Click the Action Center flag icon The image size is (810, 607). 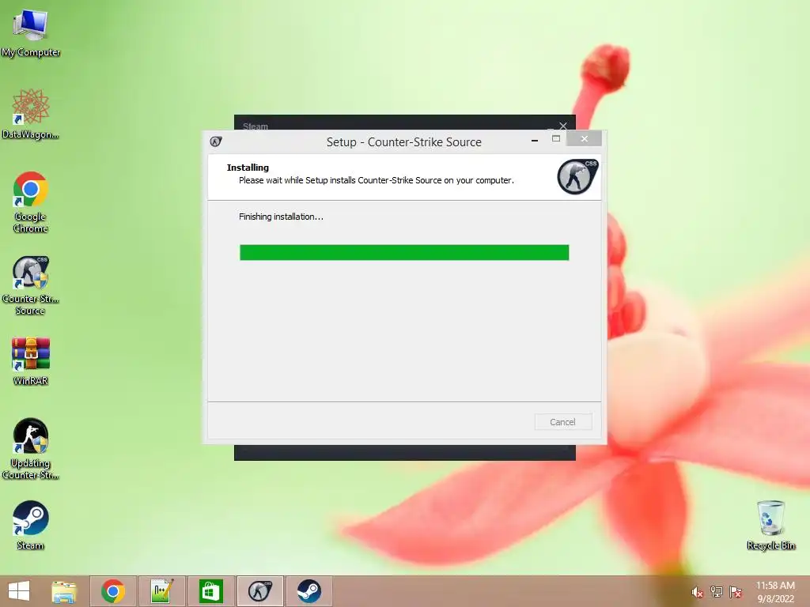pos(736,592)
